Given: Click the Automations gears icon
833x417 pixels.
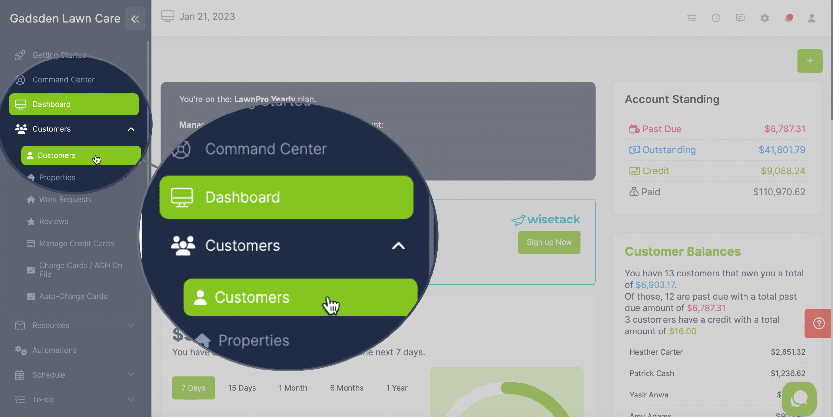Looking at the screenshot, I should [21, 350].
